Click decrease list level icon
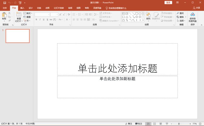 [x=86, y=15]
